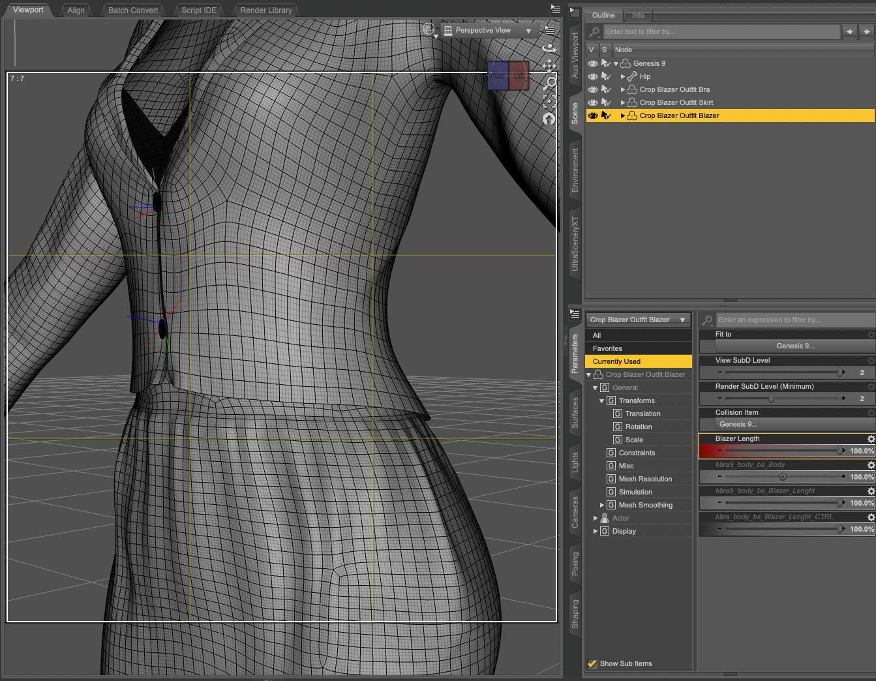Open the Script IDE tab
This screenshot has width=876, height=681.
click(x=199, y=10)
